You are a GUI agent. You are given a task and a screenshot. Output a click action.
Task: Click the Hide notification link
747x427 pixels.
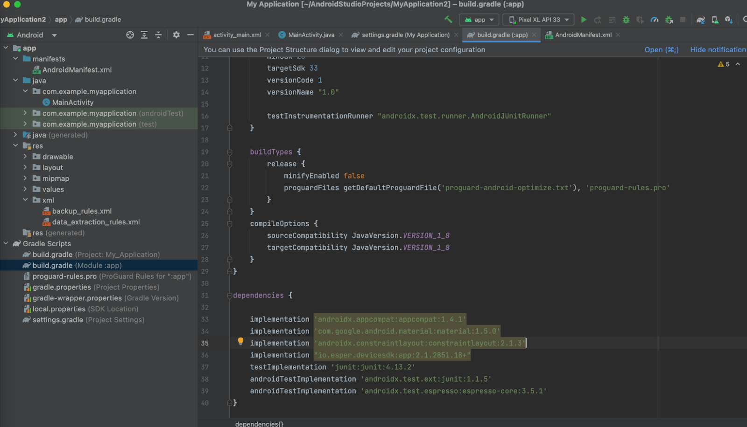718,50
